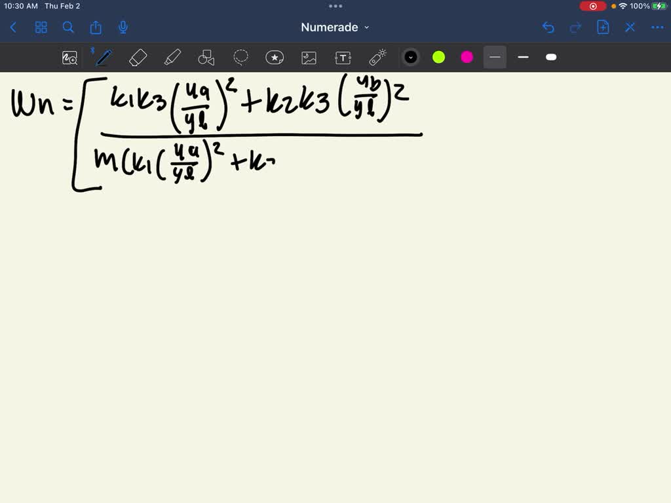Open the black pen color options chevron
The image size is (671, 503).
pos(411,58)
